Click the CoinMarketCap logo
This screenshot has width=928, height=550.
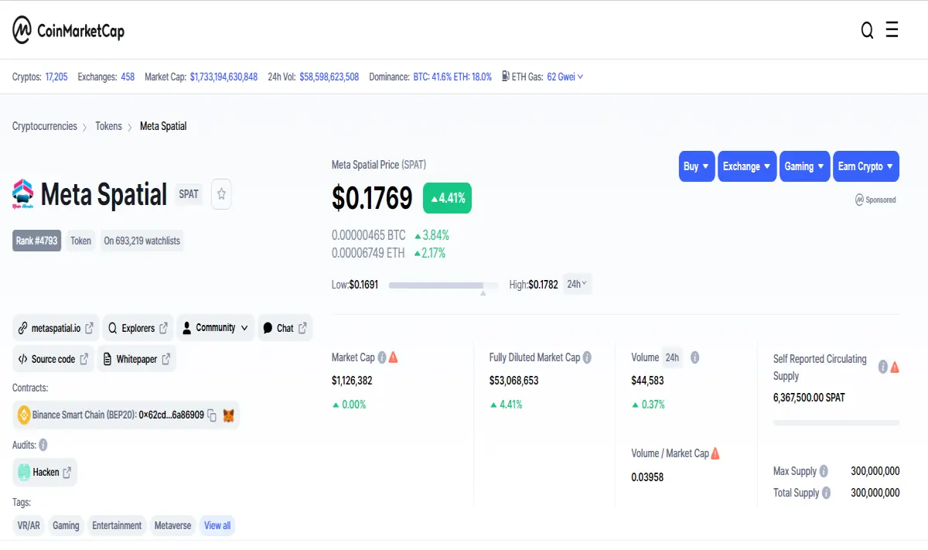click(68, 31)
